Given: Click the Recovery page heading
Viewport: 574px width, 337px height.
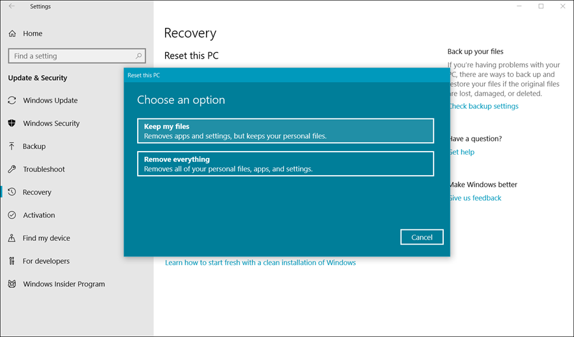Looking at the screenshot, I should click(190, 33).
